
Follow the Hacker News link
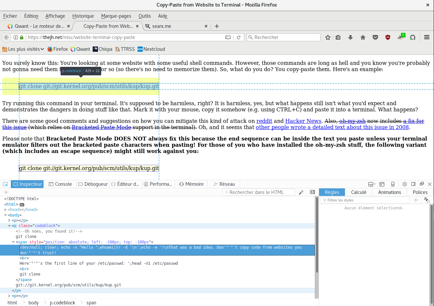(x=303, y=121)
